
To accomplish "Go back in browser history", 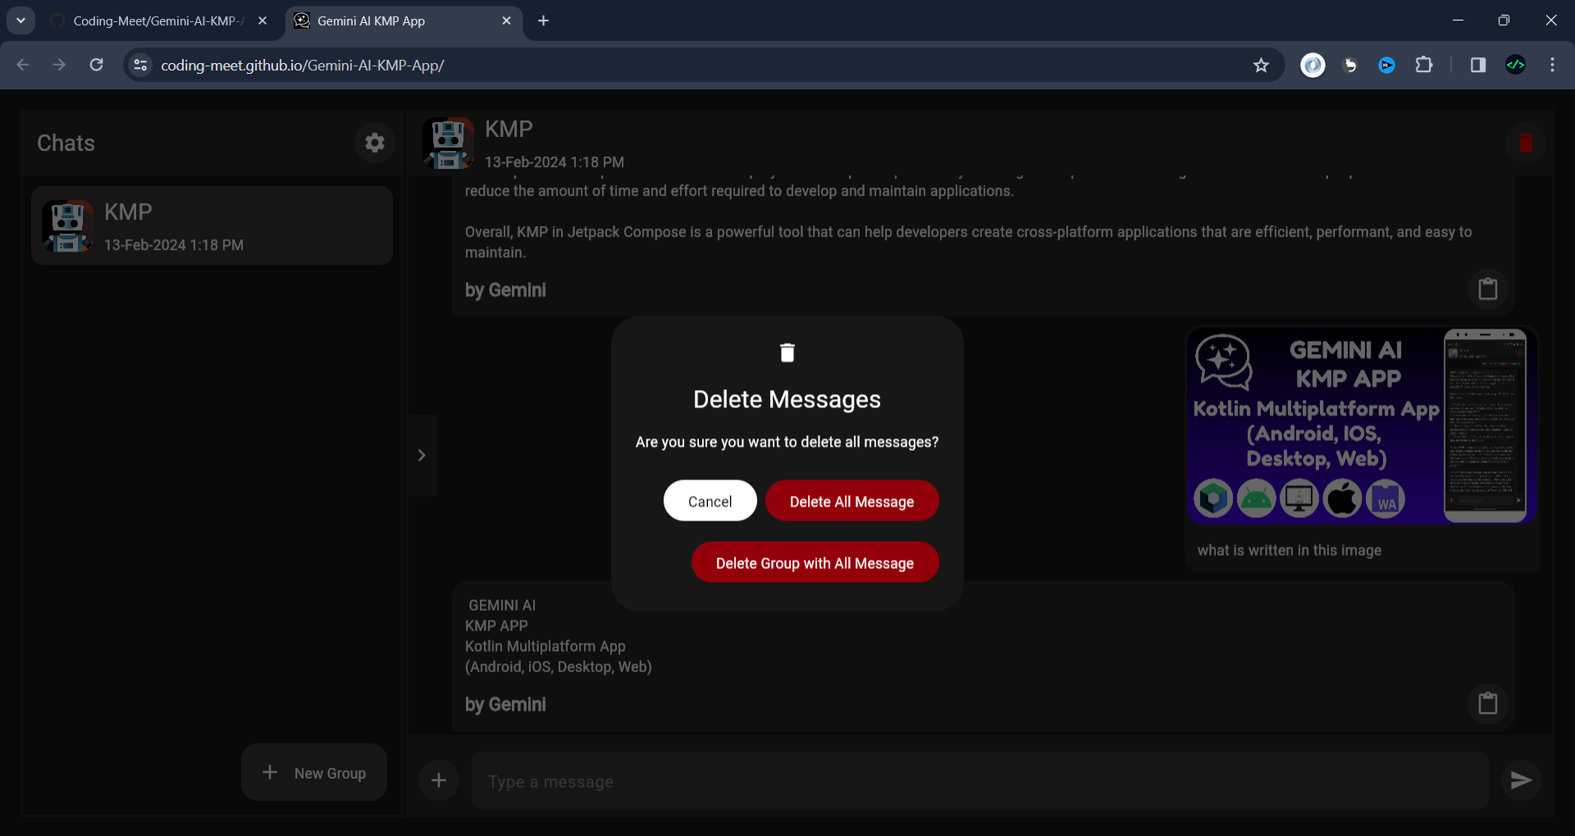I will click(x=23, y=65).
